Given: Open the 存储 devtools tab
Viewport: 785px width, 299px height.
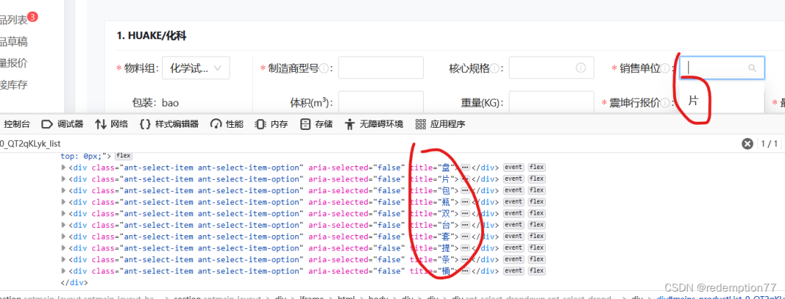Looking at the screenshot, I should 316,124.
